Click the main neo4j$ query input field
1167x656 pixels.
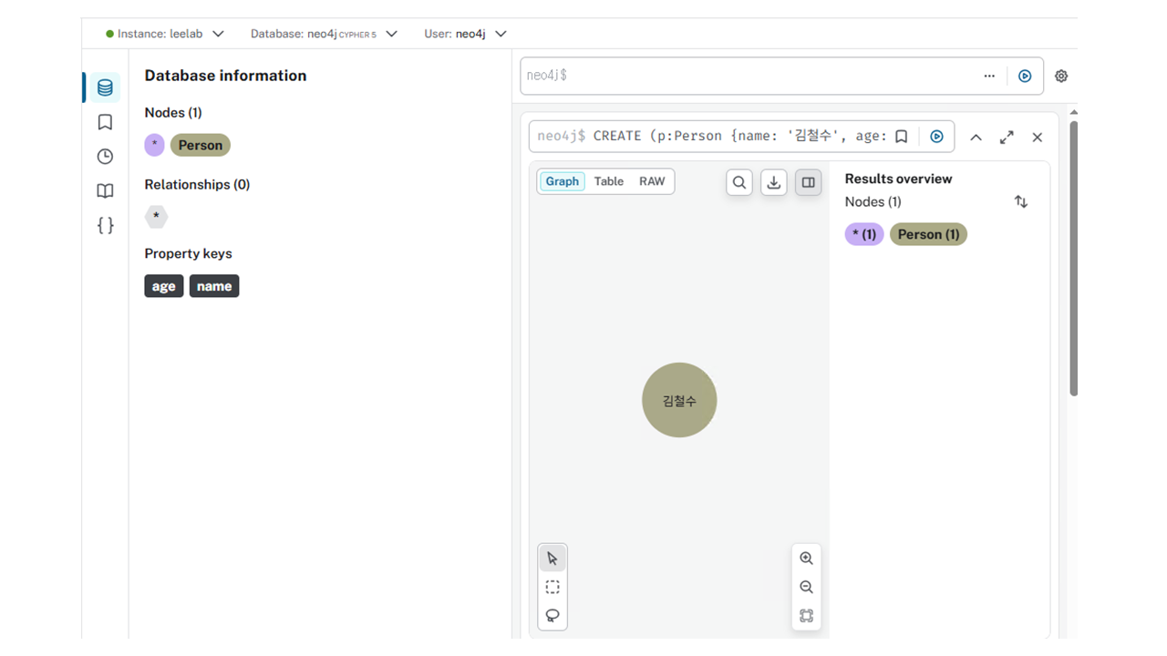tap(748, 76)
